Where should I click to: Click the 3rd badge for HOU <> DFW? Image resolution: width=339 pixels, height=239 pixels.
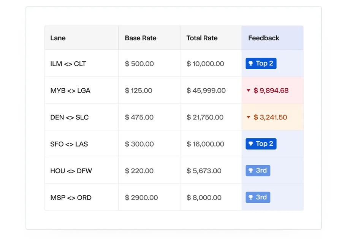[x=258, y=170]
